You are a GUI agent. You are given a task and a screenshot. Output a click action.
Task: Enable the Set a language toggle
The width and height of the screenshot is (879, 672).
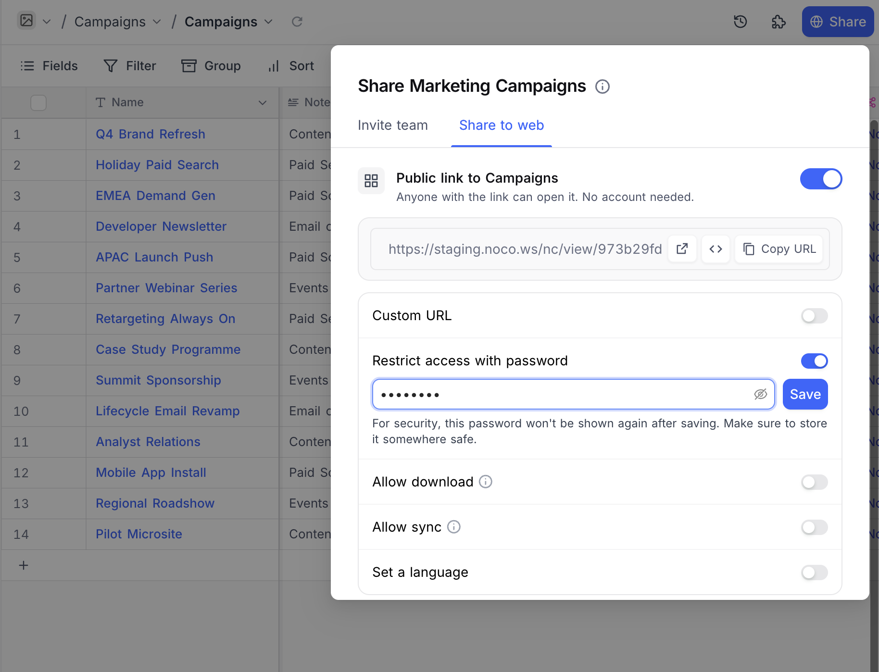click(x=814, y=572)
